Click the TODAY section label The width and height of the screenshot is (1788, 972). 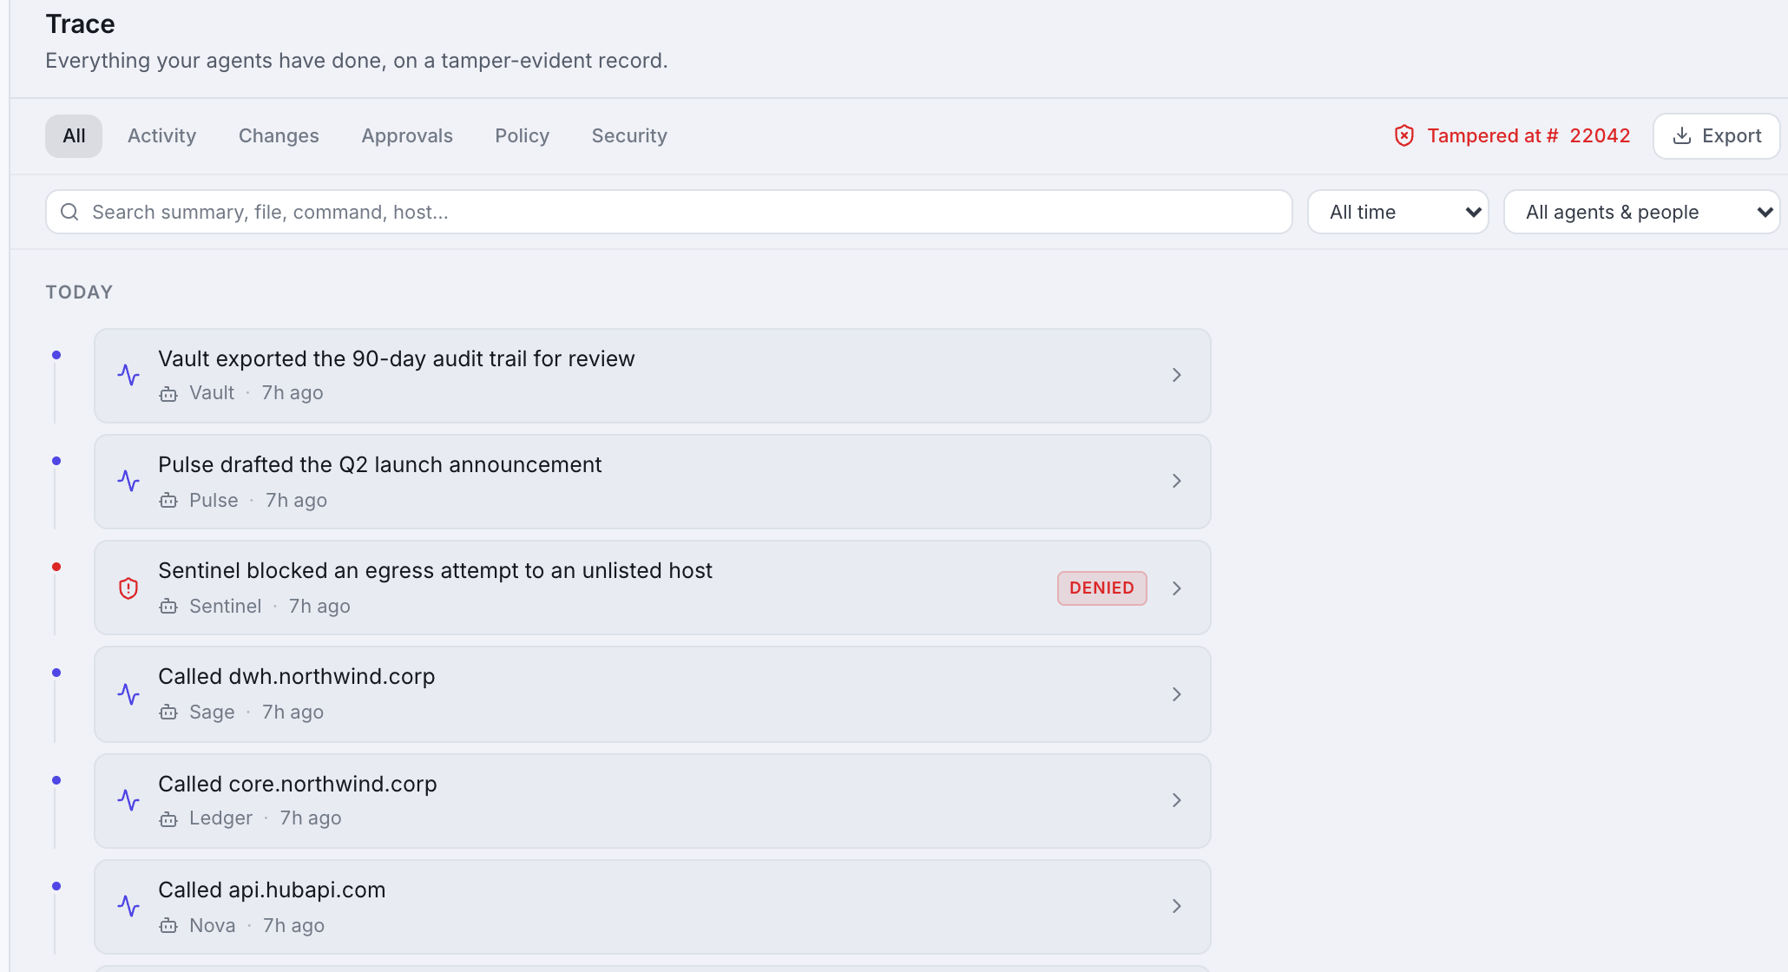(x=79, y=292)
